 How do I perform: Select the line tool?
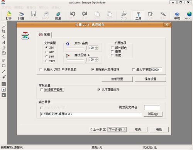[3, 71]
